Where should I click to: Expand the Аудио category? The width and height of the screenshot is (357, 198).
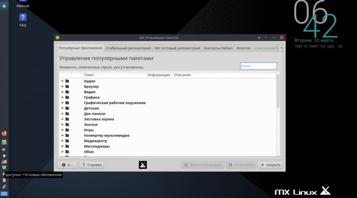(x=62, y=81)
